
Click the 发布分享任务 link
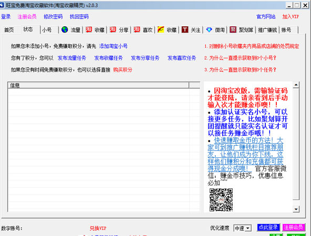(145, 58)
